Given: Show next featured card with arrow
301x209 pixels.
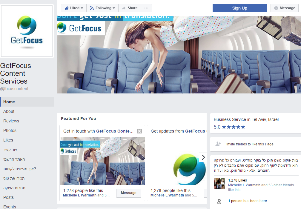Looking at the screenshot, I should (x=203, y=157).
